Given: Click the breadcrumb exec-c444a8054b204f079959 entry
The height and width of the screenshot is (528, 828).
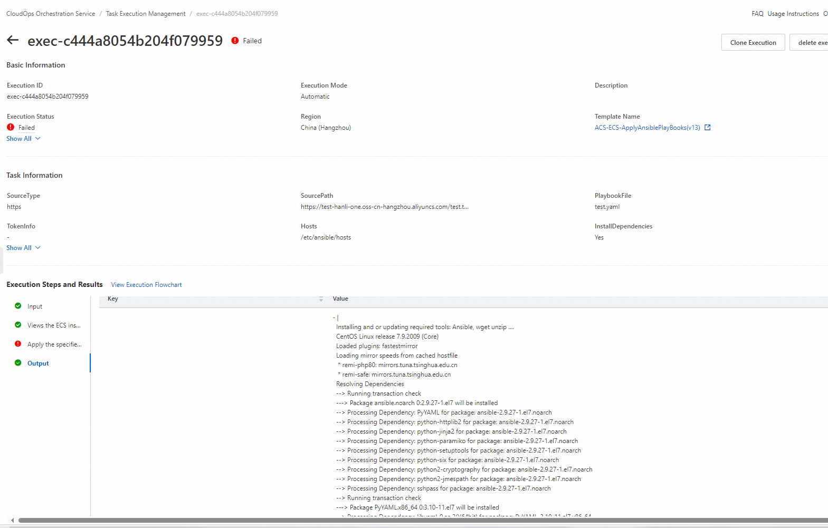Looking at the screenshot, I should point(237,14).
